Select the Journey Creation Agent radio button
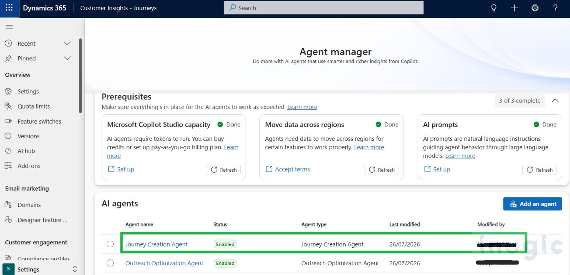This screenshot has height=275, width=570. (110, 244)
